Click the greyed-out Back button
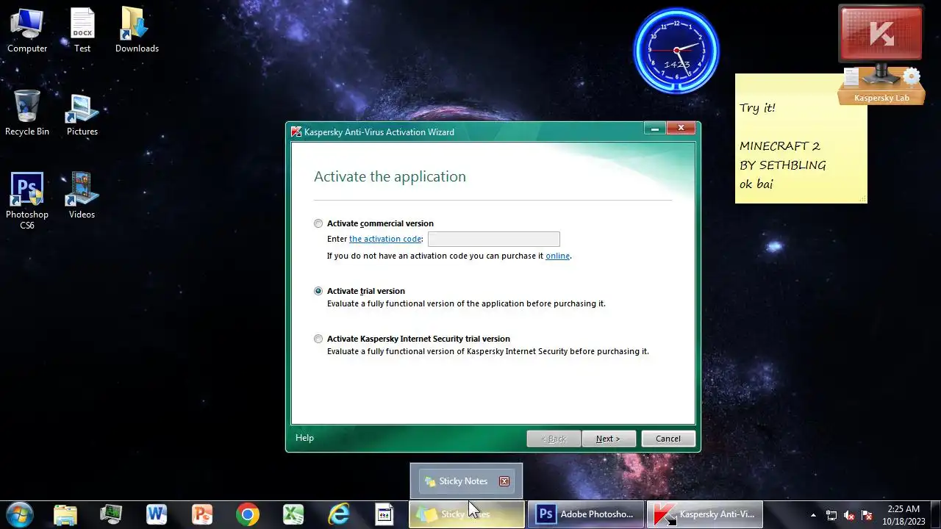 click(x=554, y=439)
